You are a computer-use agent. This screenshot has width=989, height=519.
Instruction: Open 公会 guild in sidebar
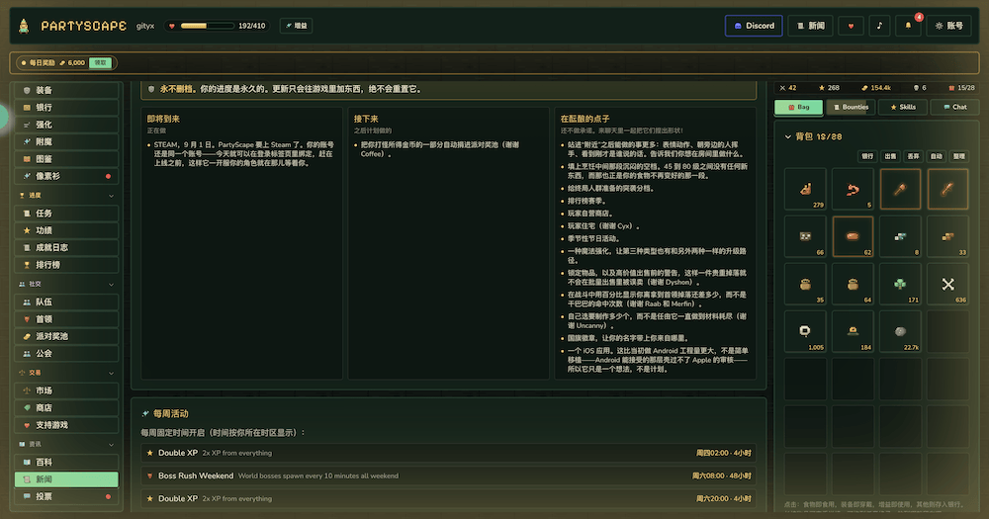coord(66,354)
